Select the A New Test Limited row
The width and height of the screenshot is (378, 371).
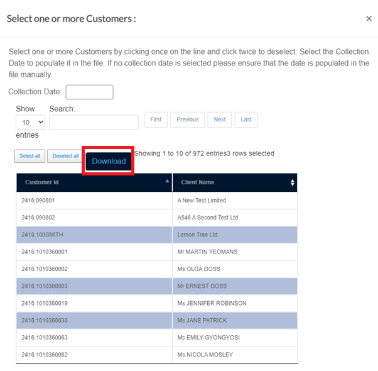(x=157, y=201)
